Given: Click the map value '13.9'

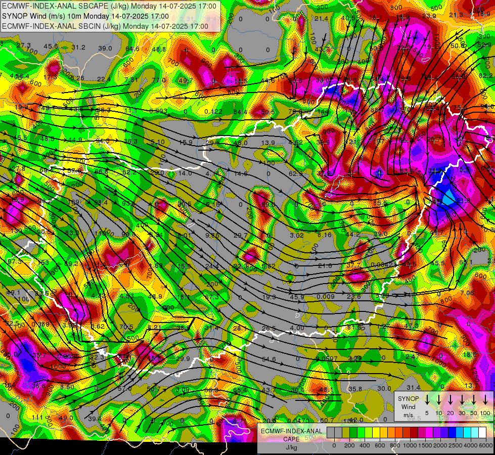Looking at the screenshot, I should tap(268, 143).
